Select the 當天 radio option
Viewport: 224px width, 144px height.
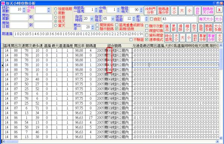tap(56, 26)
